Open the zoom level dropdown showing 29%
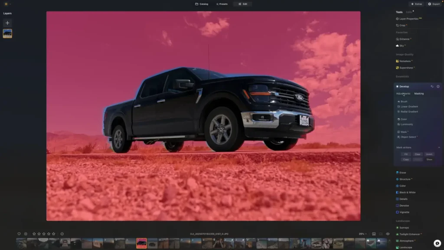This screenshot has height=250, width=444. click(x=362, y=234)
